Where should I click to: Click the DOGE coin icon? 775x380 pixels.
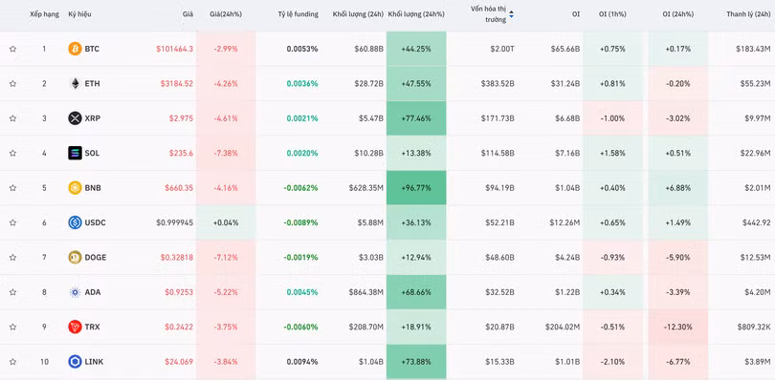point(75,257)
